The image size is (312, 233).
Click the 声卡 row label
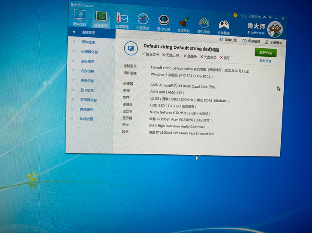125,125
